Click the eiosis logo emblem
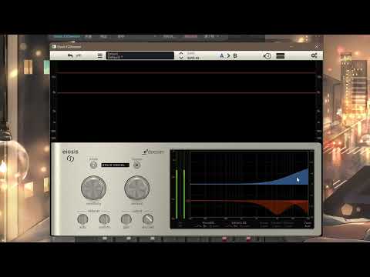 70,159
